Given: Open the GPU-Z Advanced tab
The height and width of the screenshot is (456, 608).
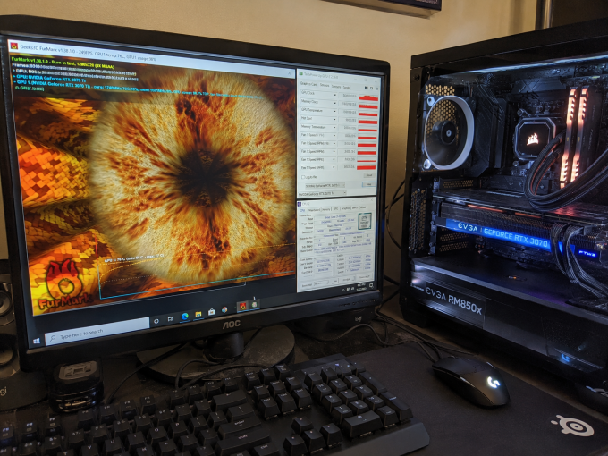Looking at the screenshot, I should pos(336,87).
